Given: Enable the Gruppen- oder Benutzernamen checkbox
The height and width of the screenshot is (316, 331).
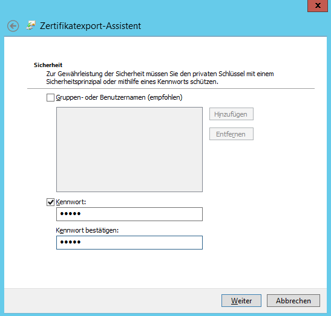Looking at the screenshot, I should [50, 98].
